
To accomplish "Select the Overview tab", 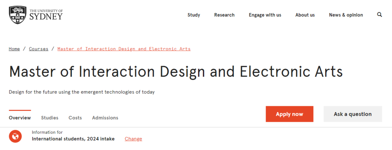I will coord(20,118).
